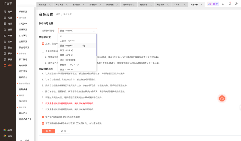Open 系统设置 breadcrumb link
241x141 pixels.
click(x=68, y=14)
